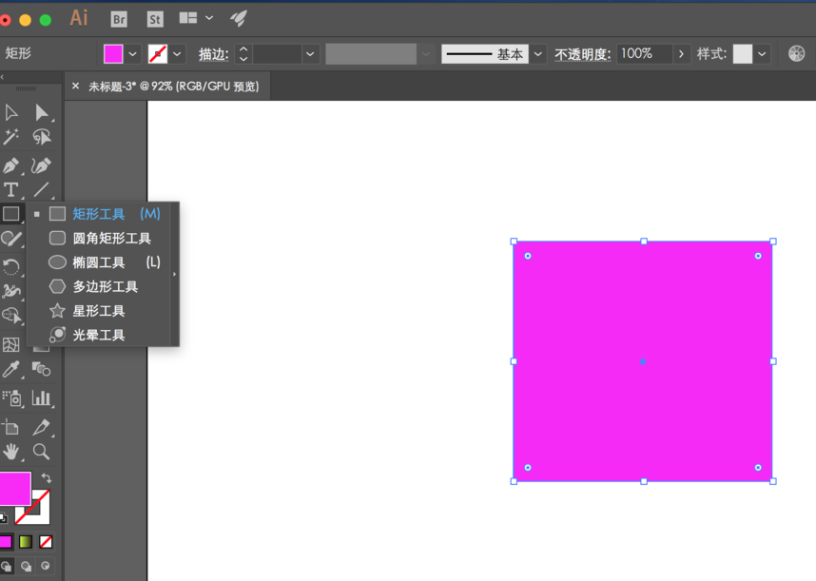Select the Hand tool

11,452
